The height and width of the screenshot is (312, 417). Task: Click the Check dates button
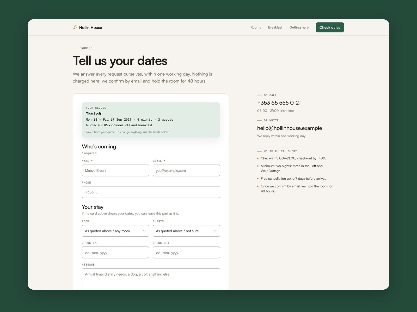pyautogui.click(x=330, y=27)
